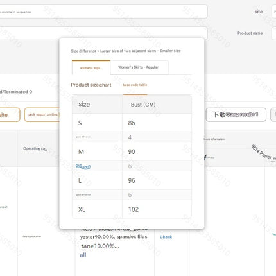This screenshot has height=276, width=276.
Task: Click the Bust value 102 cell
Action: (x=157, y=209)
